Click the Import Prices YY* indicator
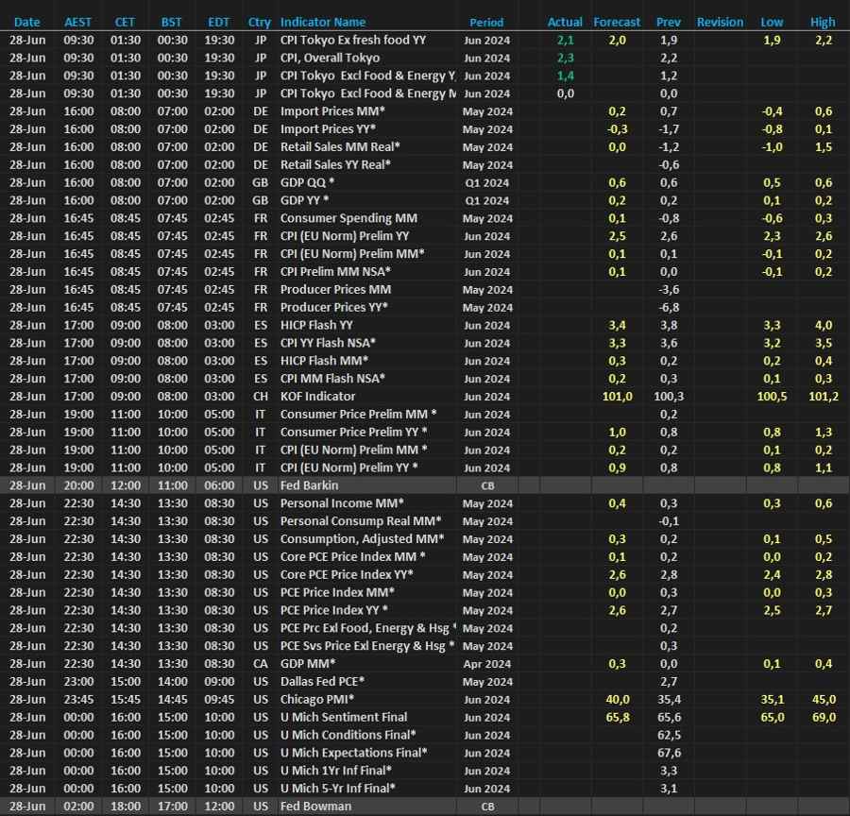This screenshot has width=850, height=816. coord(328,129)
